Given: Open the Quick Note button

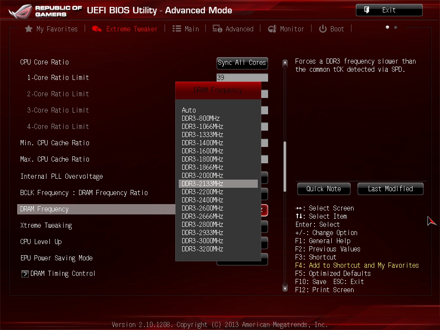Looking at the screenshot, I should pyautogui.click(x=324, y=189).
